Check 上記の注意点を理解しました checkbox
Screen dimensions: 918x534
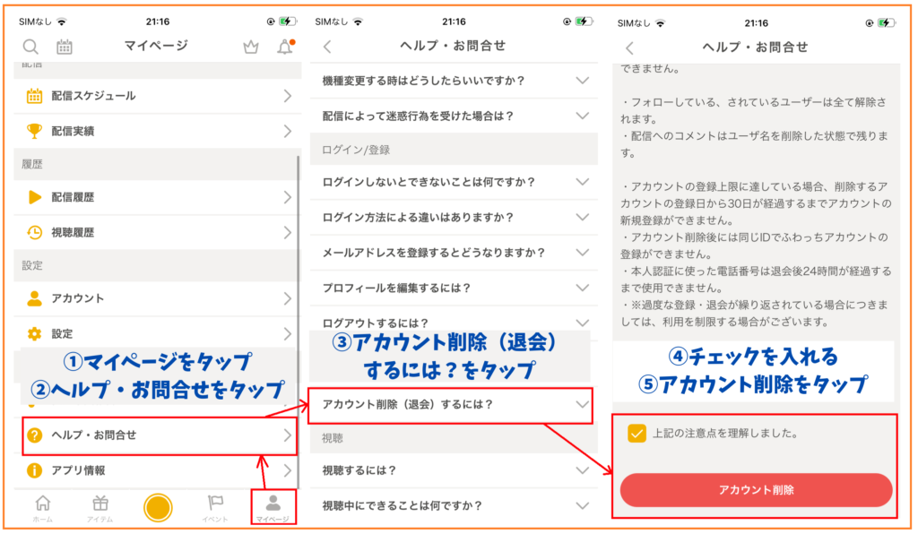click(637, 434)
